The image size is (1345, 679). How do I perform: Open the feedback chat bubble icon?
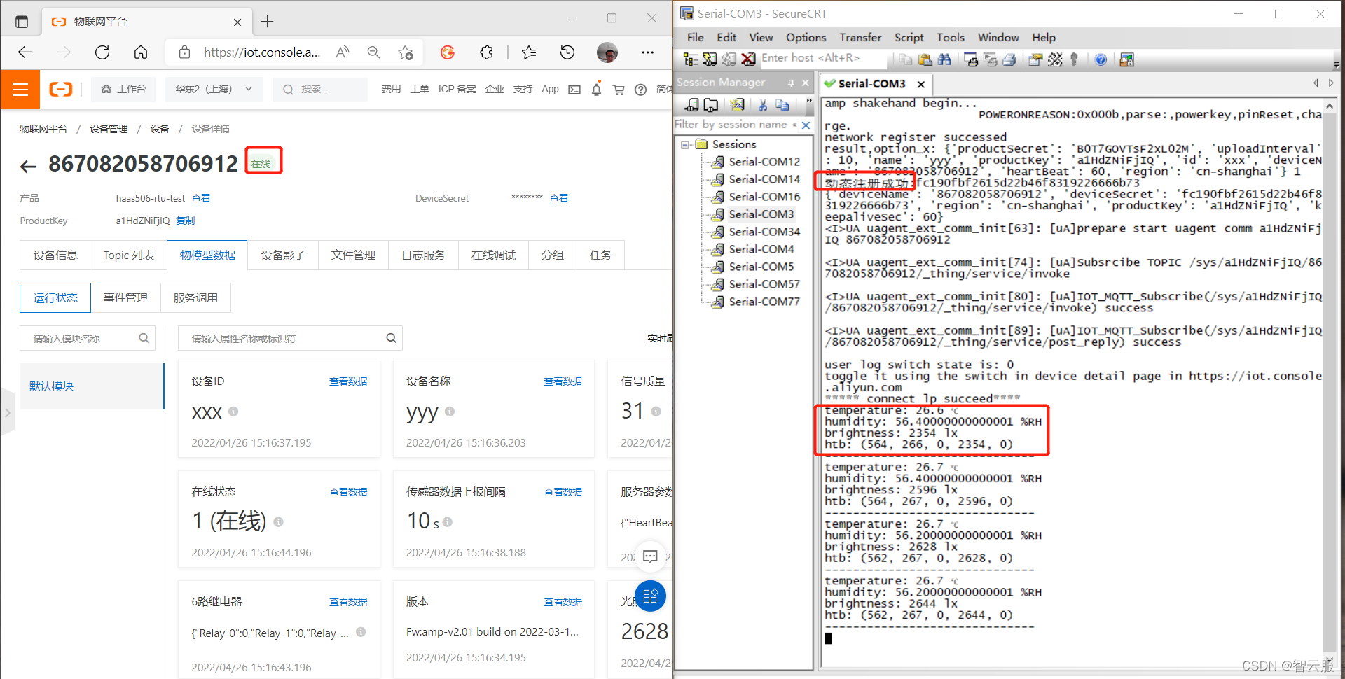[x=650, y=556]
